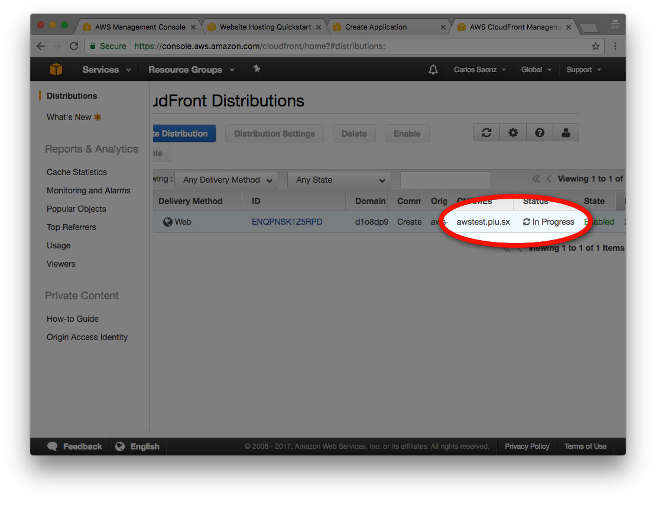Select Distributions in the sidebar

(72, 96)
